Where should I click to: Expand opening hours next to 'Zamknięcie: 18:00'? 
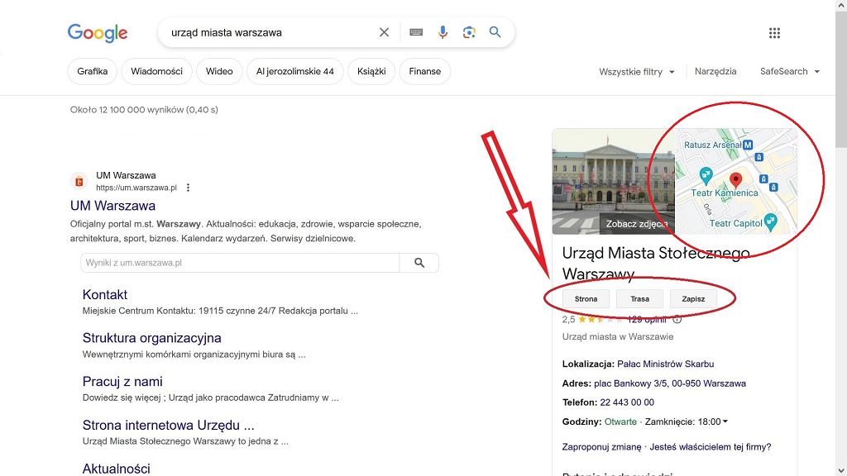[725, 421]
